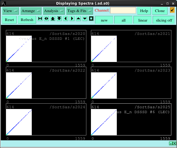Click the square frame icon
The width and height of the screenshot is (177, 148).
pyautogui.click(x=91, y=18)
